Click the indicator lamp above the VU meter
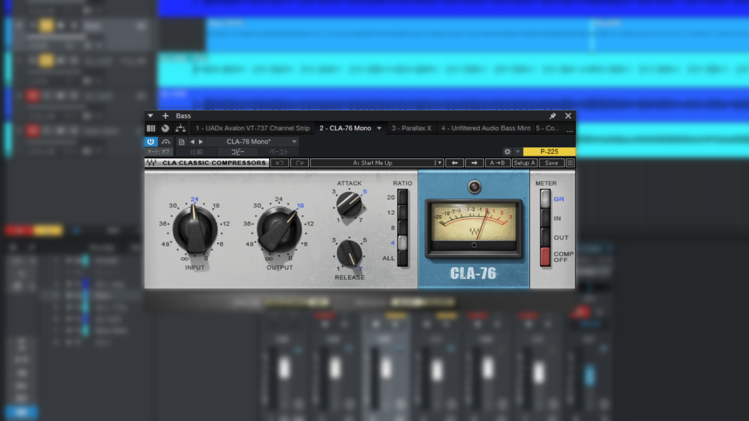The image size is (749, 421). (x=474, y=187)
